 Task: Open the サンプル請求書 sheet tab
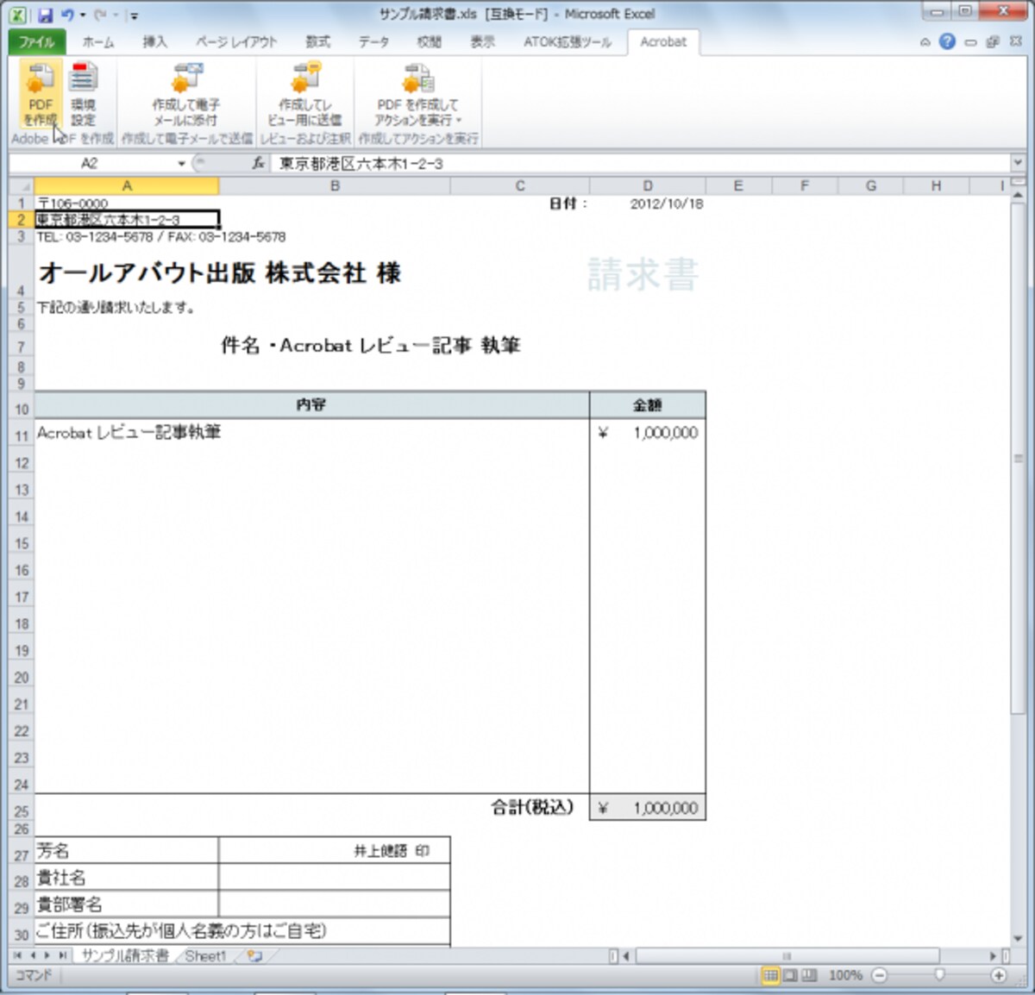126,955
